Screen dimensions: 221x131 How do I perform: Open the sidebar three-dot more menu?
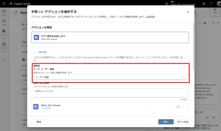coord(4,59)
